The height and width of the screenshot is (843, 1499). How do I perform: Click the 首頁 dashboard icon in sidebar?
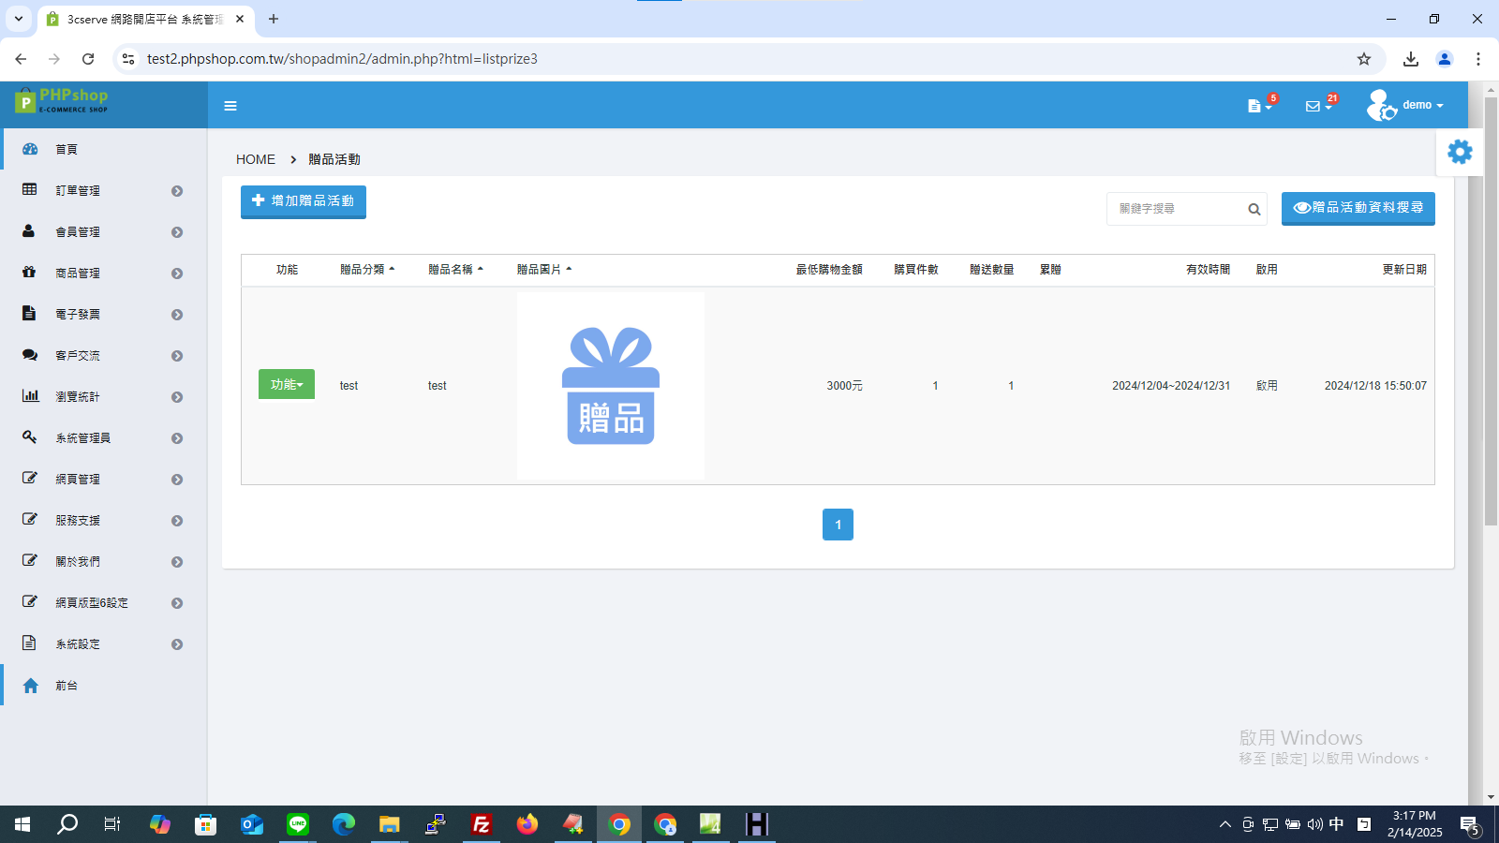point(30,149)
